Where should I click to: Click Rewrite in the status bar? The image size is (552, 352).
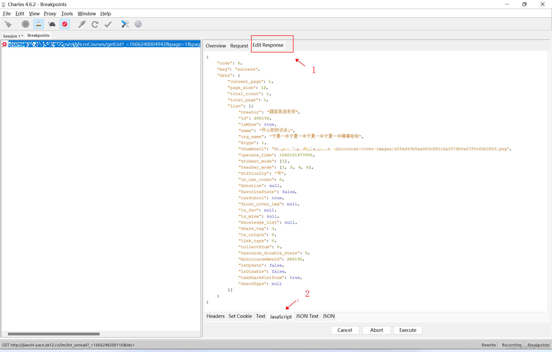click(488, 345)
